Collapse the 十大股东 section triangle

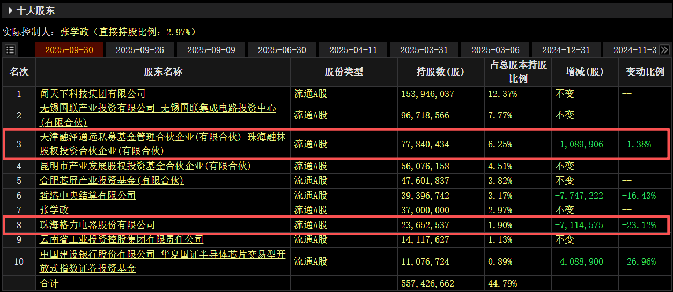coord(10,10)
